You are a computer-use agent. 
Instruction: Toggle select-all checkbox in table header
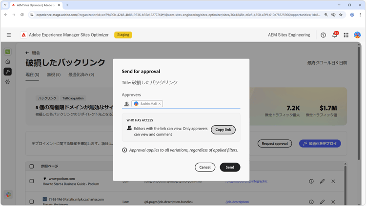click(x=32, y=166)
